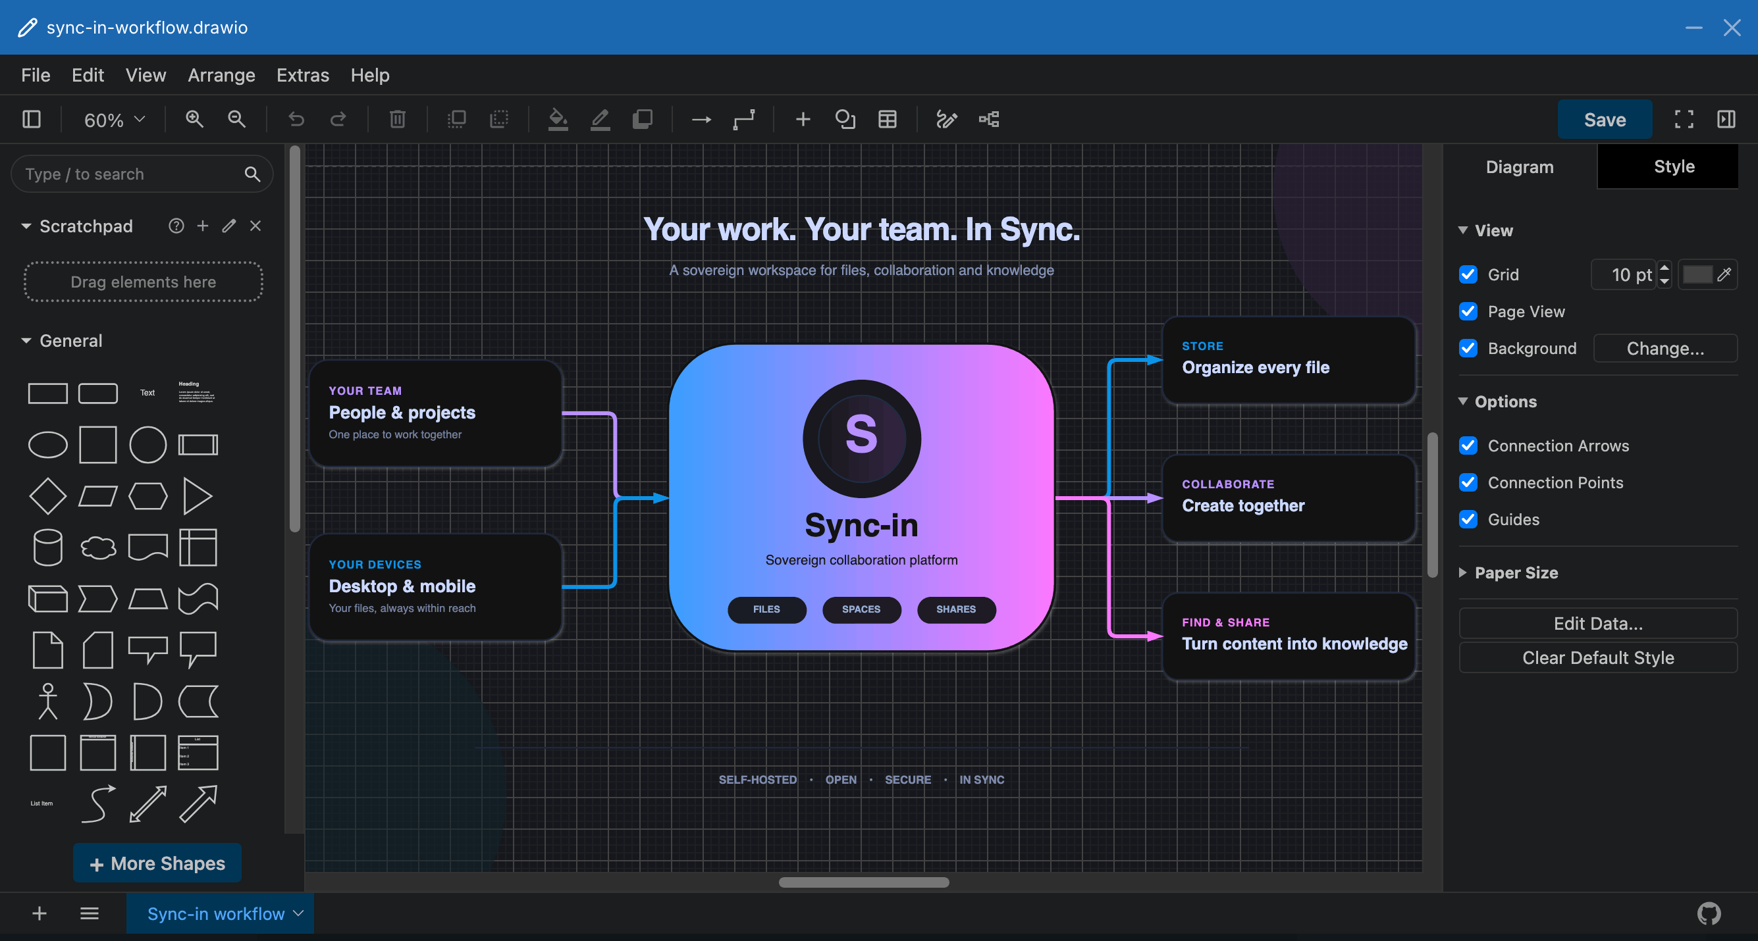Click the background Change... button
Screen dimensions: 1758x941
click(1665, 349)
